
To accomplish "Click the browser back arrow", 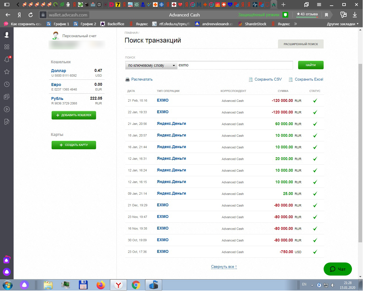I will coord(8,15).
